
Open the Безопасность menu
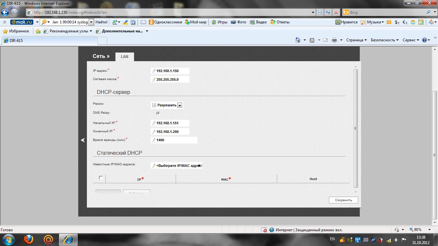[385, 40]
